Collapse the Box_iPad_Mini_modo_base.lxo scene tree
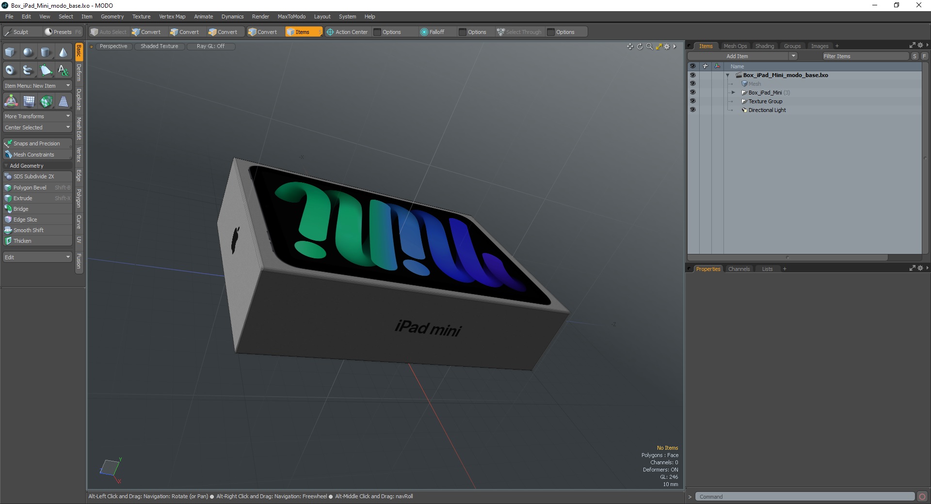This screenshot has width=931, height=504. point(727,75)
